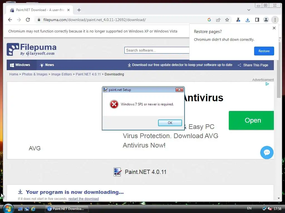
Task: Open Paint.NET 4.0.11 breadcrumb
Action: [x=88, y=74]
